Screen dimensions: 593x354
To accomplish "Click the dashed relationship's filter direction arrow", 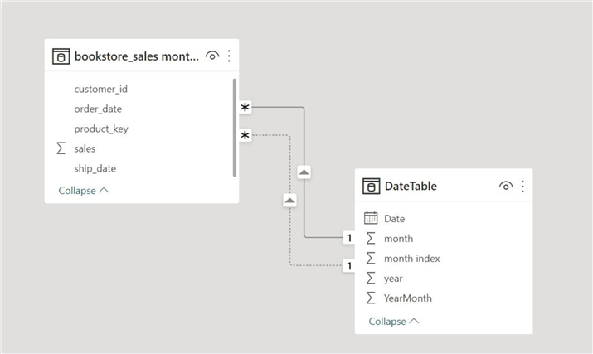I will coord(289,200).
